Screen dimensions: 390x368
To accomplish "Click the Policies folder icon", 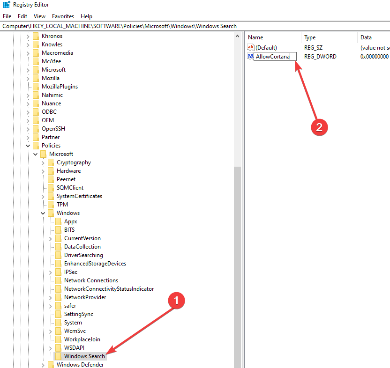I will [x=36, y=146].
